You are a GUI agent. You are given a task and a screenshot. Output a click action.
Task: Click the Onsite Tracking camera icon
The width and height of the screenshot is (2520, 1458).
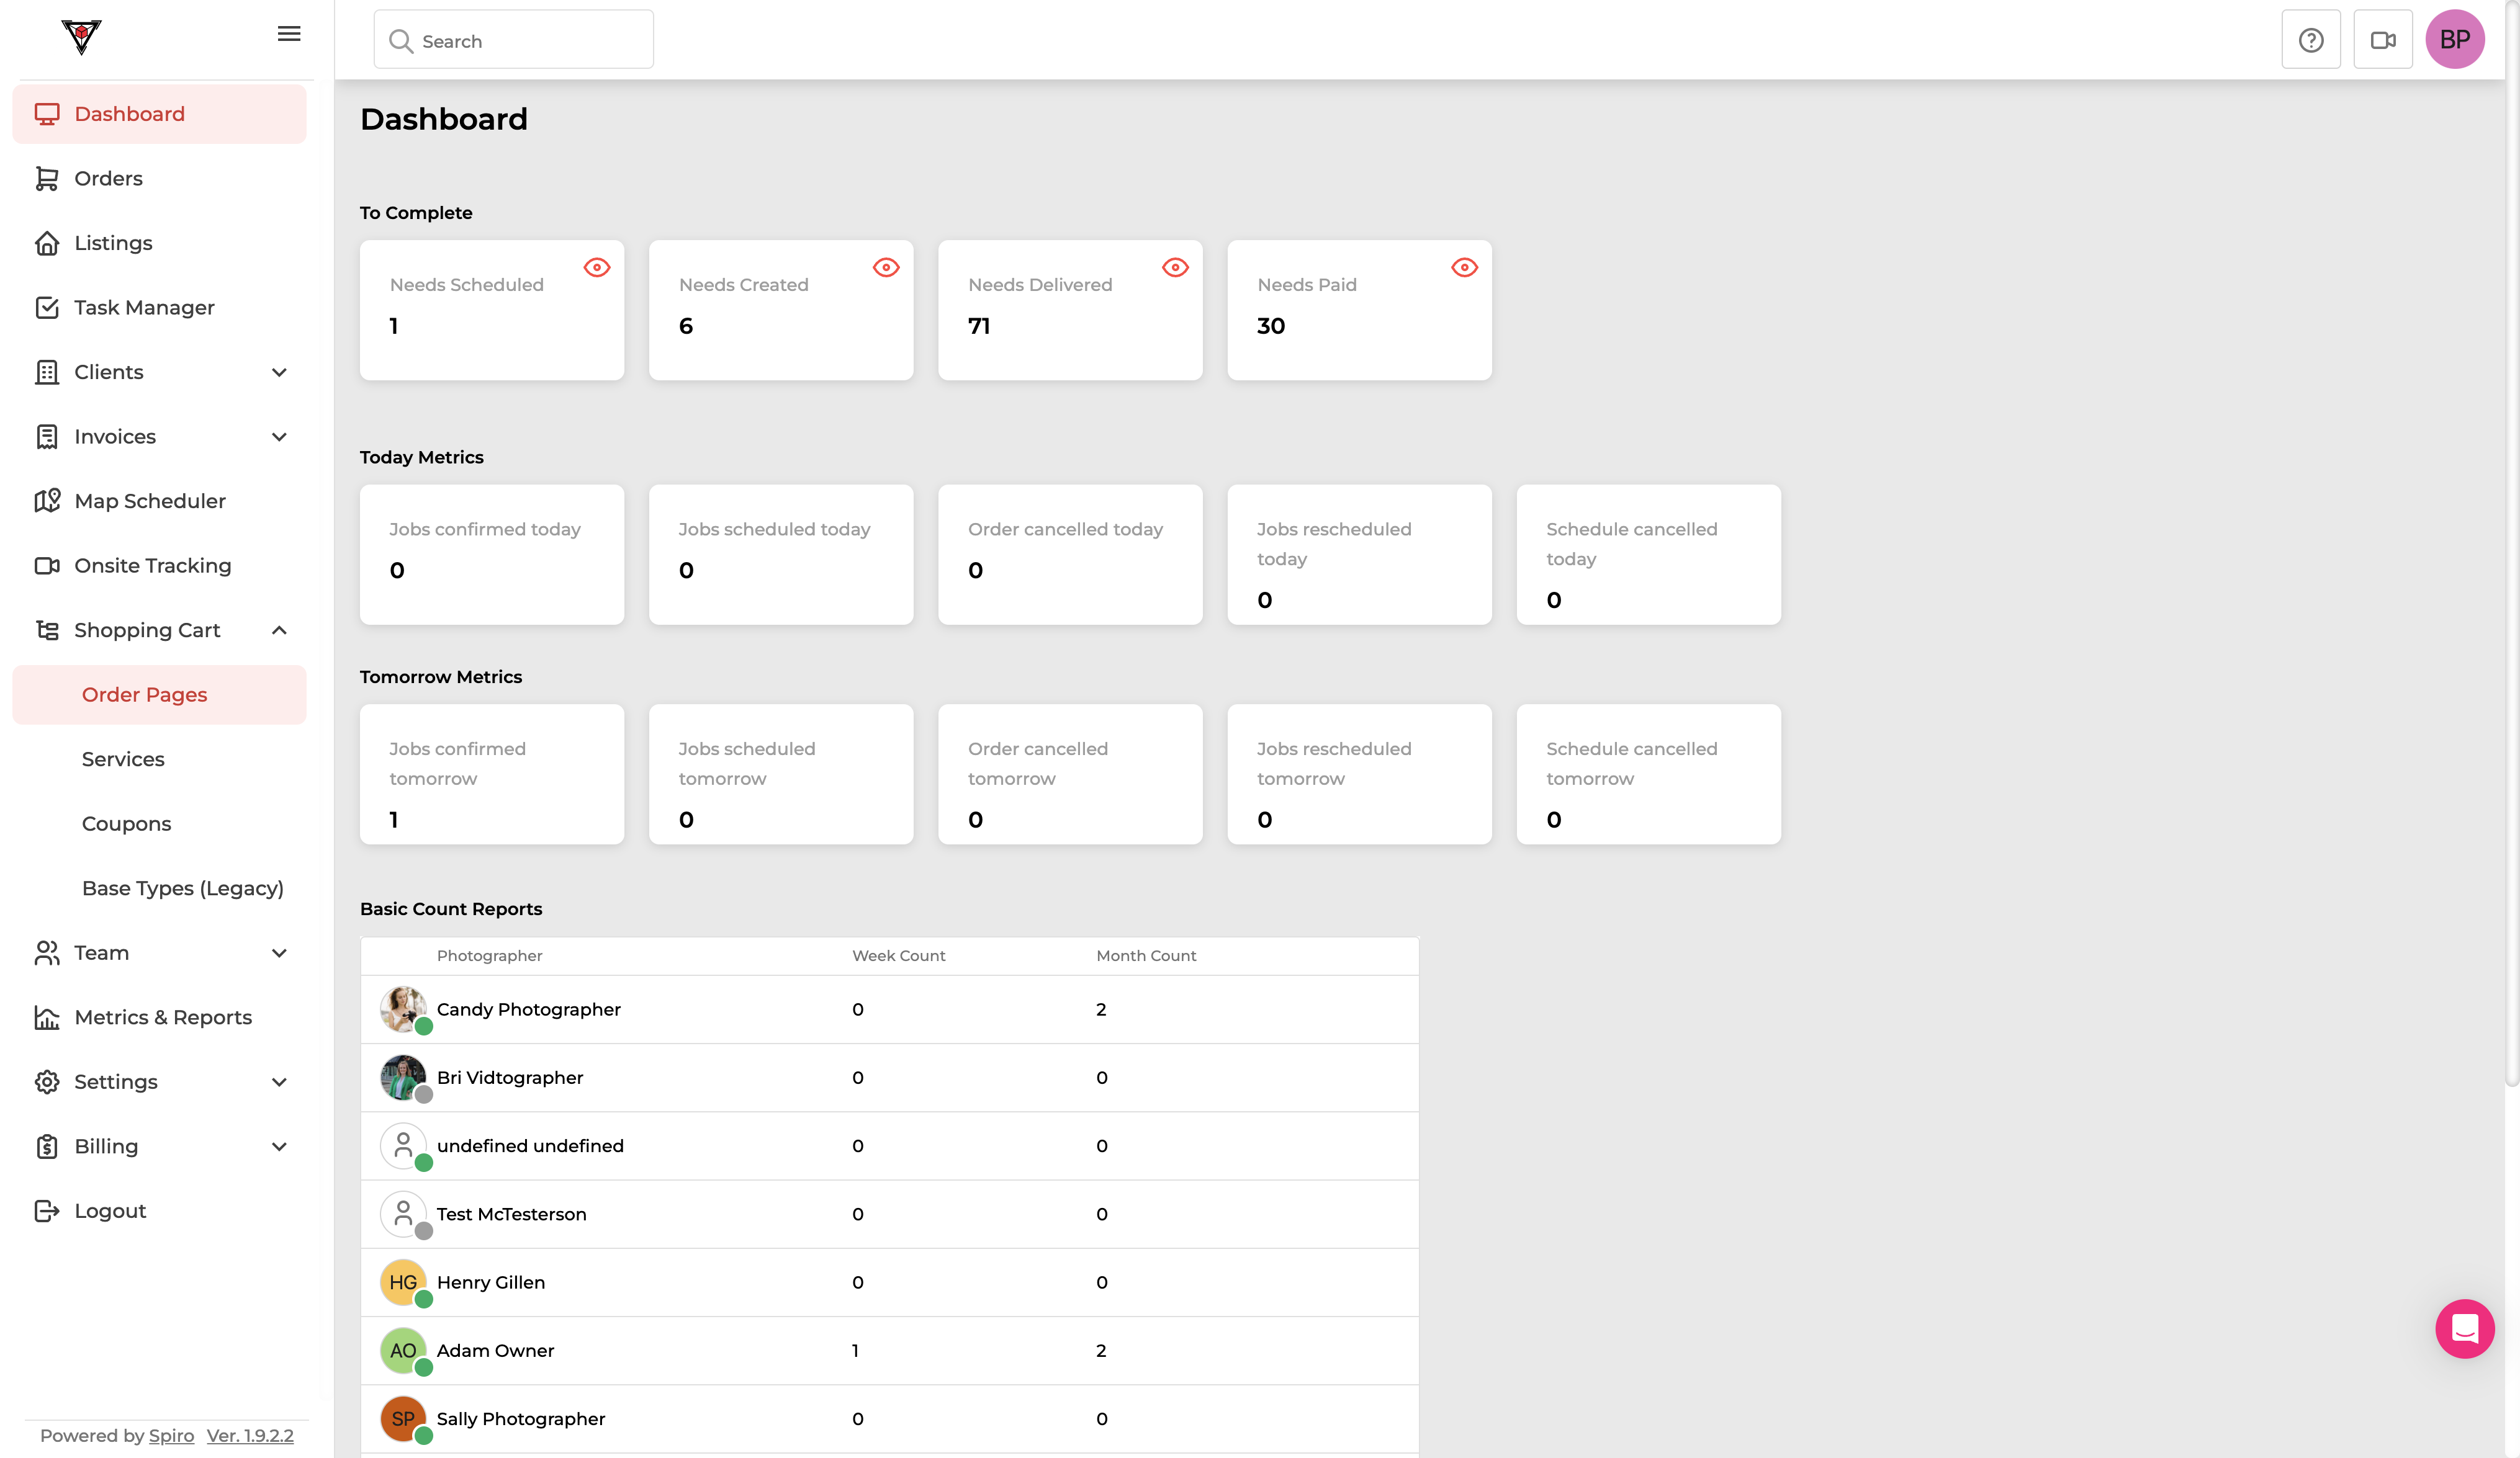coord(47,566)
